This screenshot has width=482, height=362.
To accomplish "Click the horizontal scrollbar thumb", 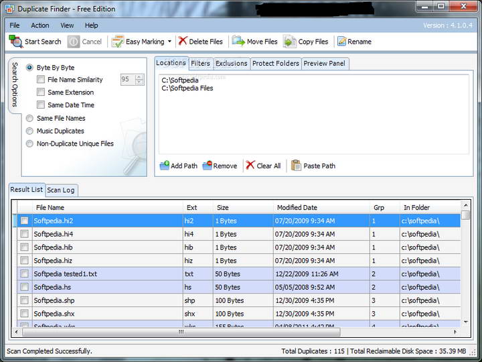I will (181, 332).
